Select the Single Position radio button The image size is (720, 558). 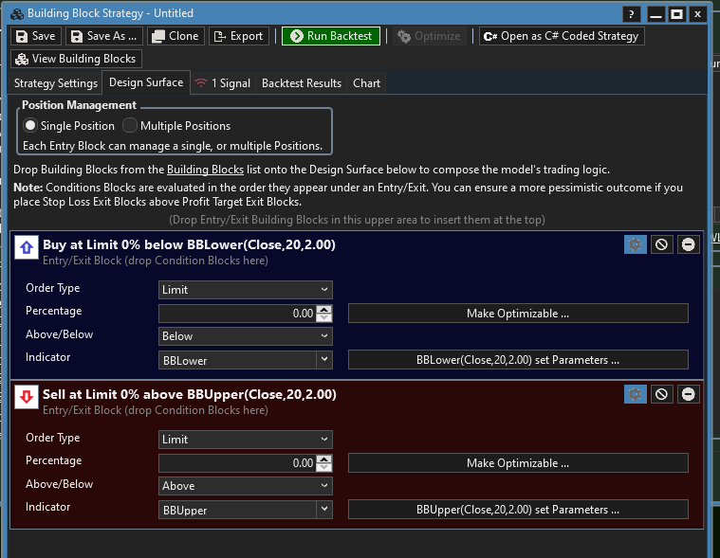pyautogui.click(x=30, y=125)
